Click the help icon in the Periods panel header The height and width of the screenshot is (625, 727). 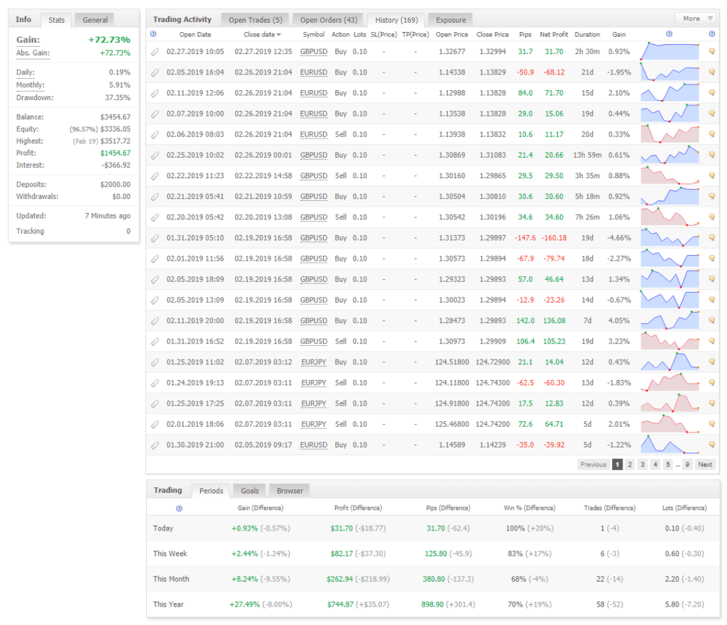click(x=180, y=508)
